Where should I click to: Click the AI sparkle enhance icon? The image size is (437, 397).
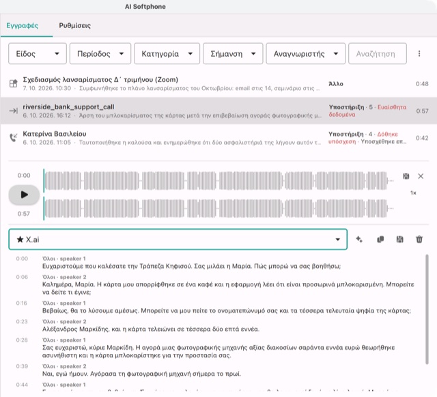[359, 239]
